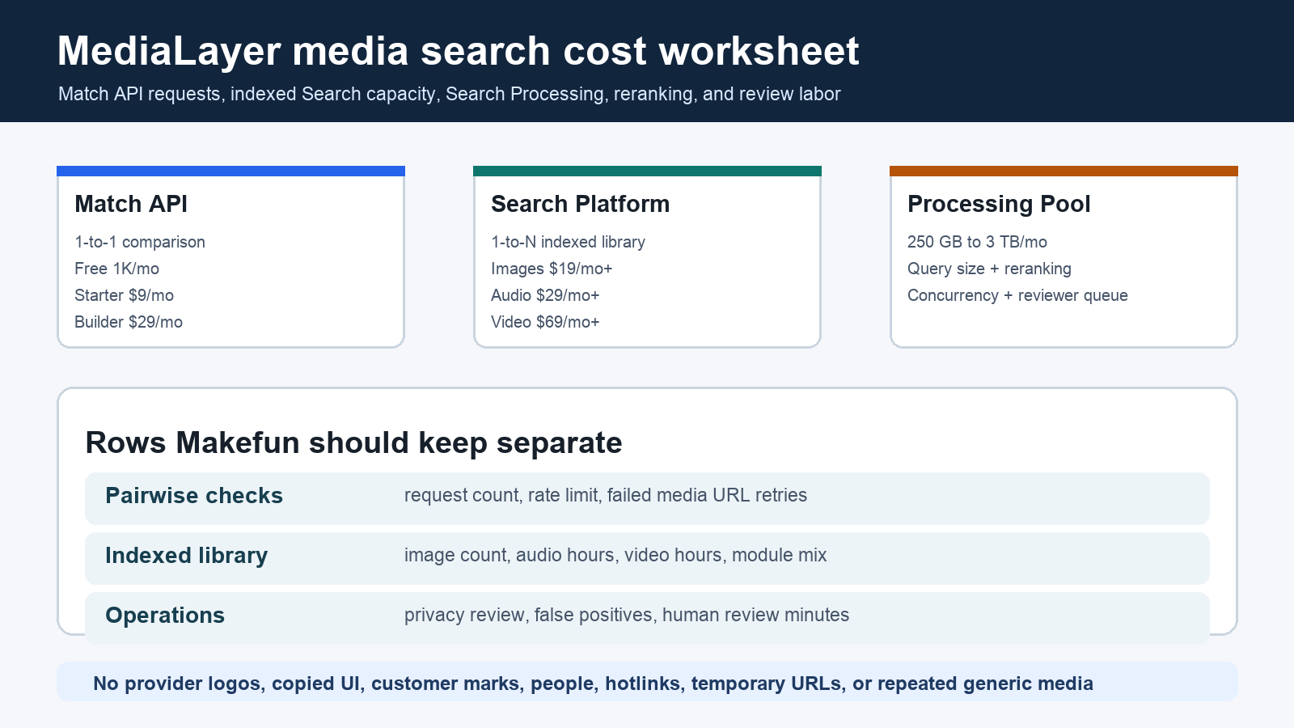Select the 'Operations' row label
This screenshot has height=728, width=1294.
pos(165,616)
